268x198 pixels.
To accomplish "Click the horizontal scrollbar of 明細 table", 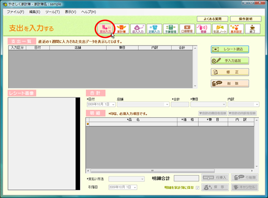I will (x=152, y=171).
